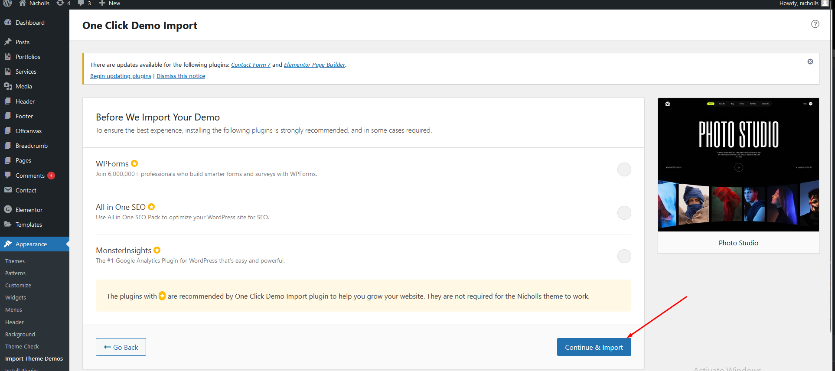Click the Contact envelope icon
The width and height of the screenshot is (835, 371).
[8, 190]
